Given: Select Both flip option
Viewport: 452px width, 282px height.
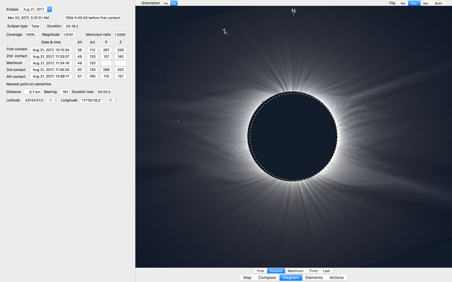Looking at the screenshot, I should tap(438, 3).
